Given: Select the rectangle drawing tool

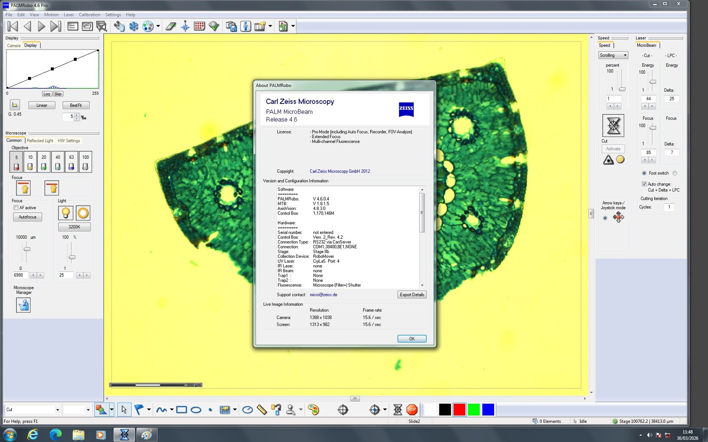Looking at the screenshot, I should point(181,409).
